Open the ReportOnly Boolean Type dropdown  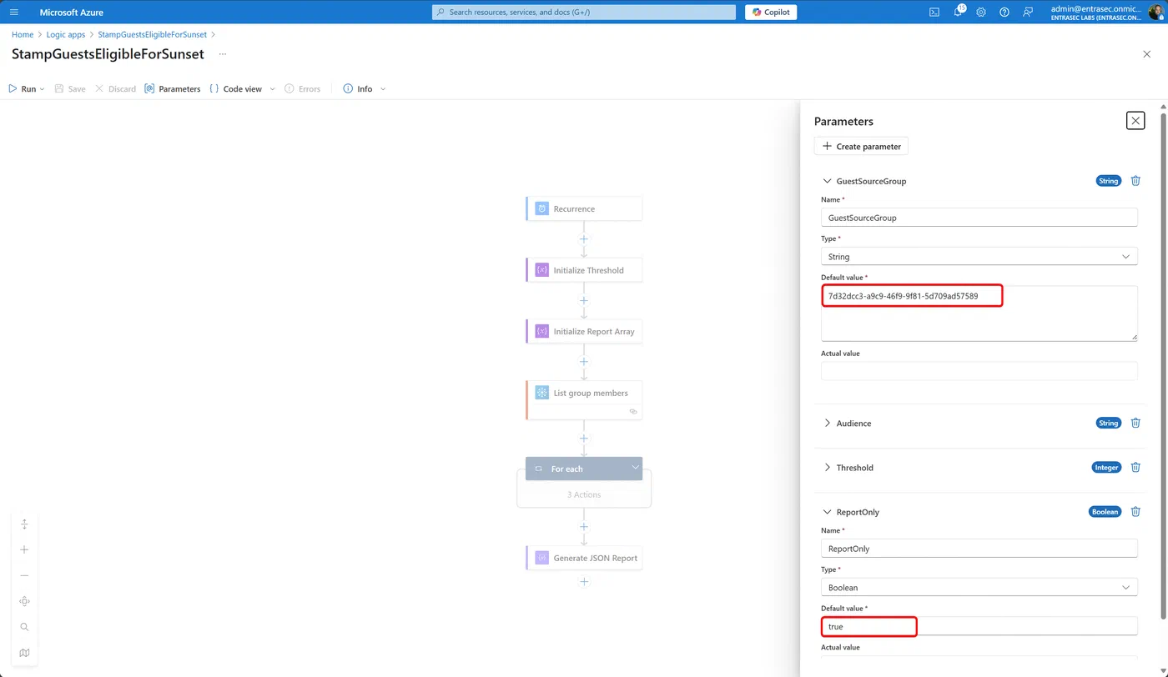tap(979, 588)
